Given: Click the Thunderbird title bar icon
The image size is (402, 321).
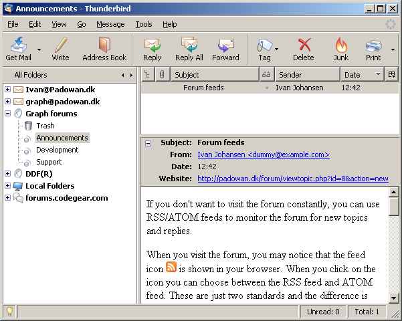Looking at the screenshot, I should (x=9, y=9).
